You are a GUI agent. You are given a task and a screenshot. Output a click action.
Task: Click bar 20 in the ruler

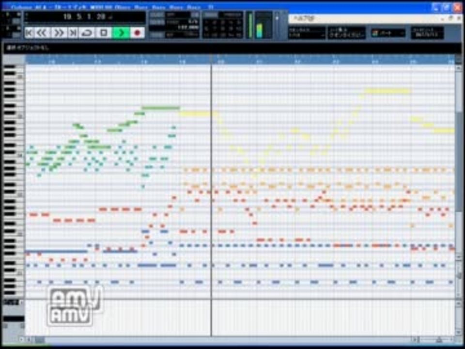(220, 62)
